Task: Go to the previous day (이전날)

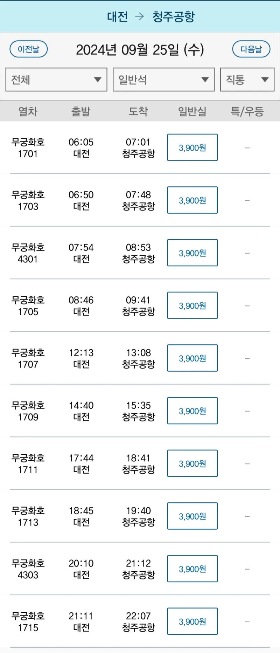Action: 29,49
